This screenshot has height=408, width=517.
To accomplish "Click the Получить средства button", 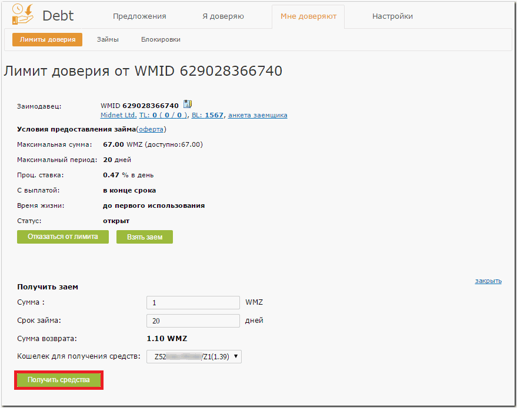I will click(x=59, y=380).
